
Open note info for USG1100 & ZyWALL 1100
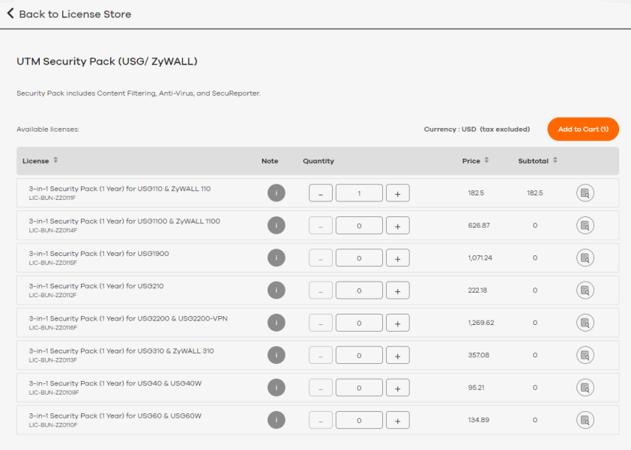tap(277, 225)
